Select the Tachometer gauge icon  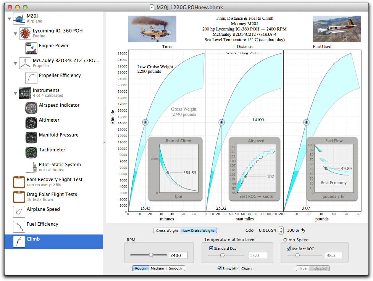31,153
